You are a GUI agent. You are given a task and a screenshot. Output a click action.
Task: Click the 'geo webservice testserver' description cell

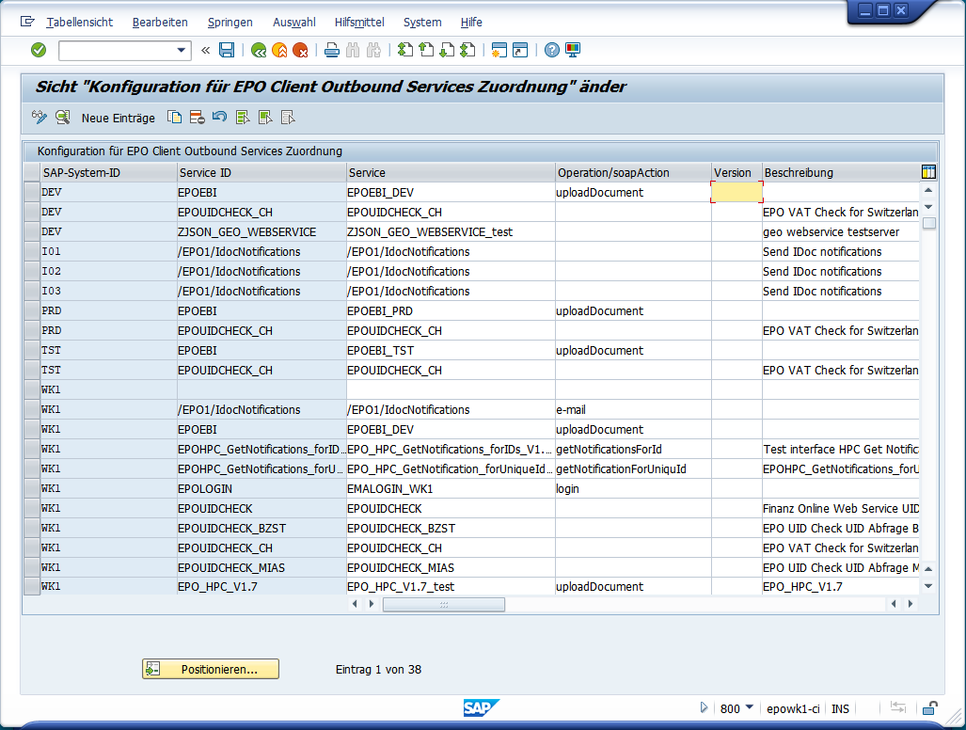point(840,231)
